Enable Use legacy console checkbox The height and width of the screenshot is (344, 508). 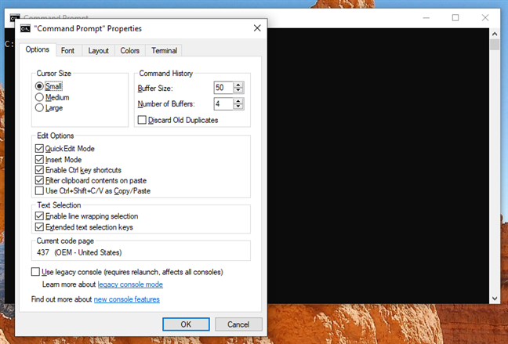pyautogui.click(x=35, y=272)
